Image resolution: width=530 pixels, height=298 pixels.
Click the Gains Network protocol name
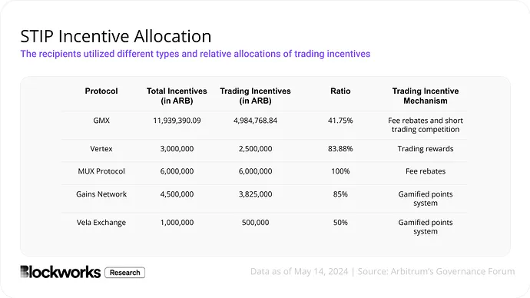(101, 194)
